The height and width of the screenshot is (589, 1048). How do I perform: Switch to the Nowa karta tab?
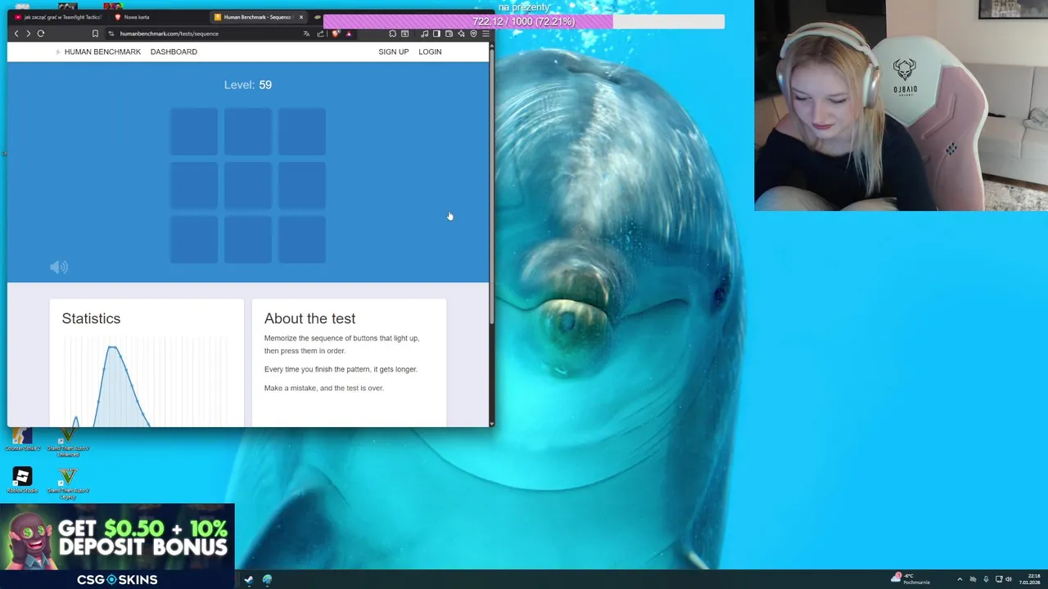tap(156, 17)
